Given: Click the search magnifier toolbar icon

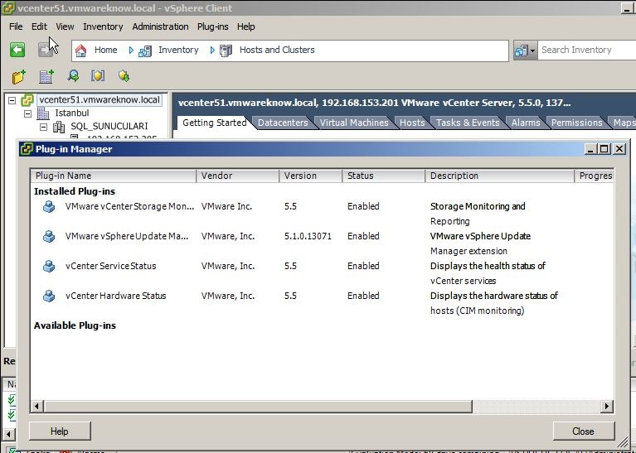Looking at the screenshot, I should click(x=73, y=75).
